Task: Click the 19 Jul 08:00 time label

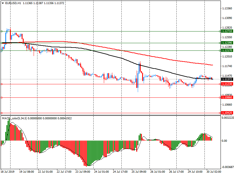Action: point(27,172)
